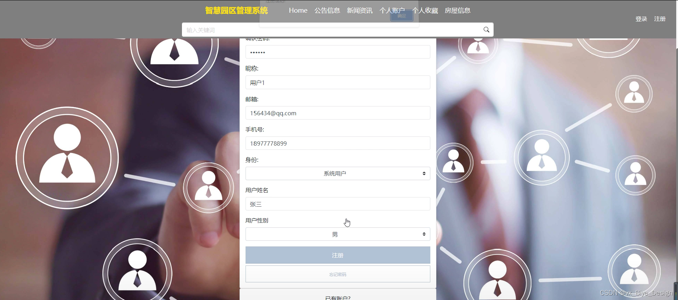Click the 确定 button in faded popup
The image size is (678, 300).
point(402,16)
